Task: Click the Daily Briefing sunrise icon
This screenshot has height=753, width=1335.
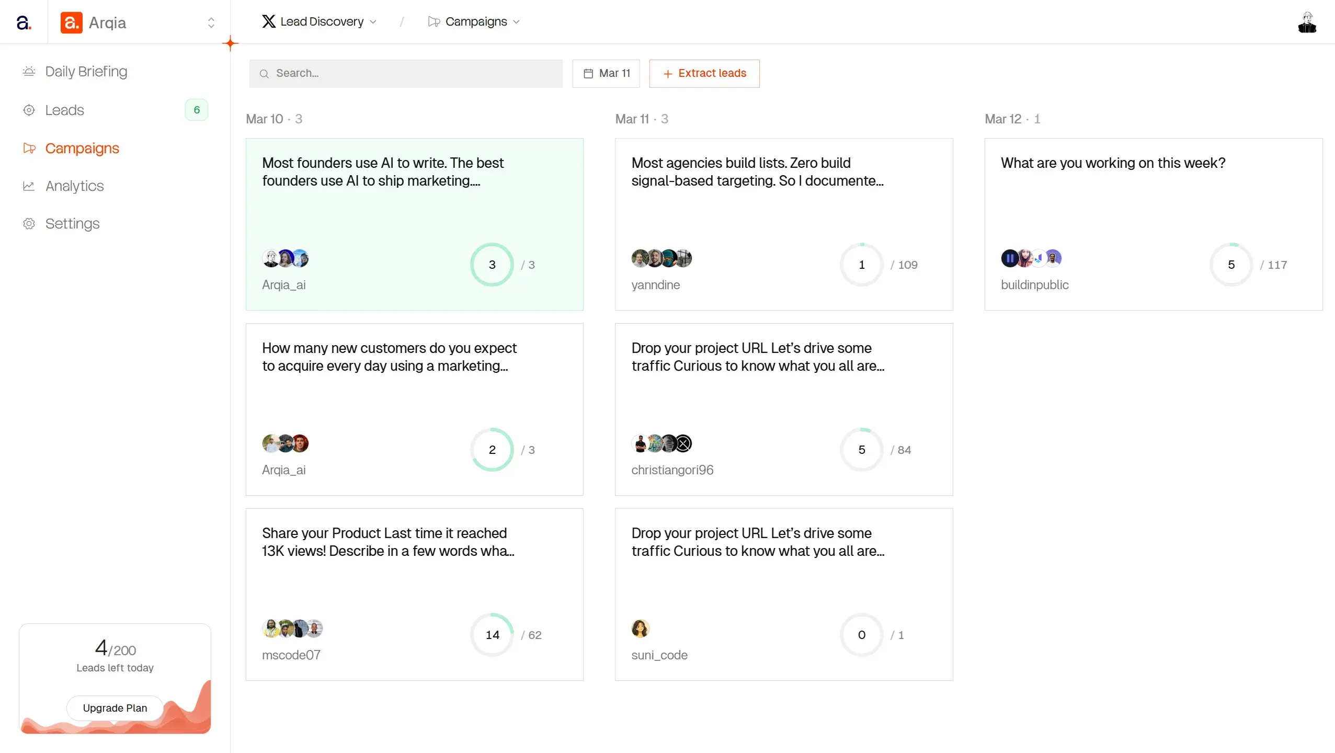Action: point(29,71)
